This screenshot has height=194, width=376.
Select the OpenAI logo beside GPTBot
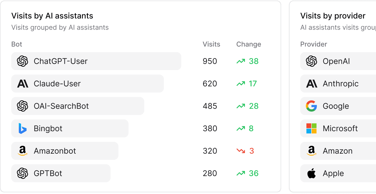point(22,173)
